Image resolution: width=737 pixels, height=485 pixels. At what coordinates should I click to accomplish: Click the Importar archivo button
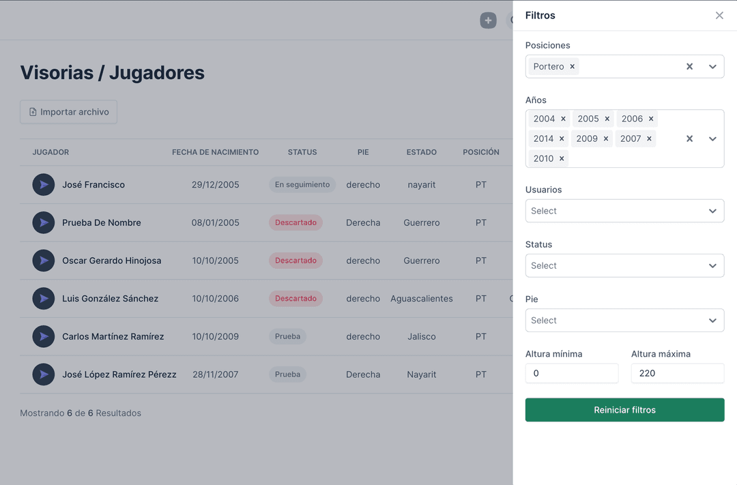tap(68, 112)
